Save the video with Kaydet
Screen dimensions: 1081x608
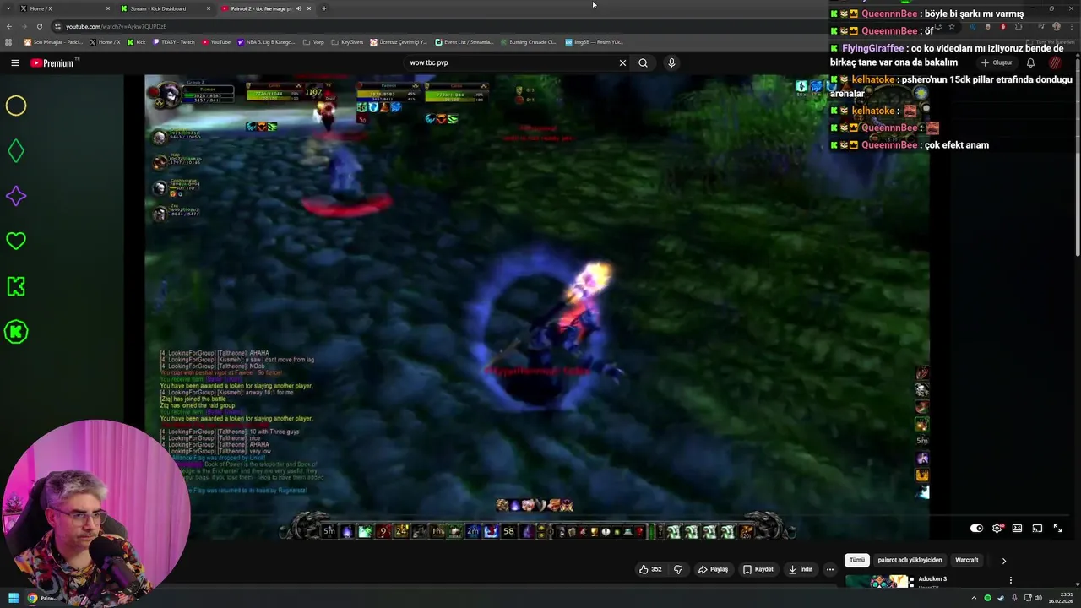click(758, 569)
